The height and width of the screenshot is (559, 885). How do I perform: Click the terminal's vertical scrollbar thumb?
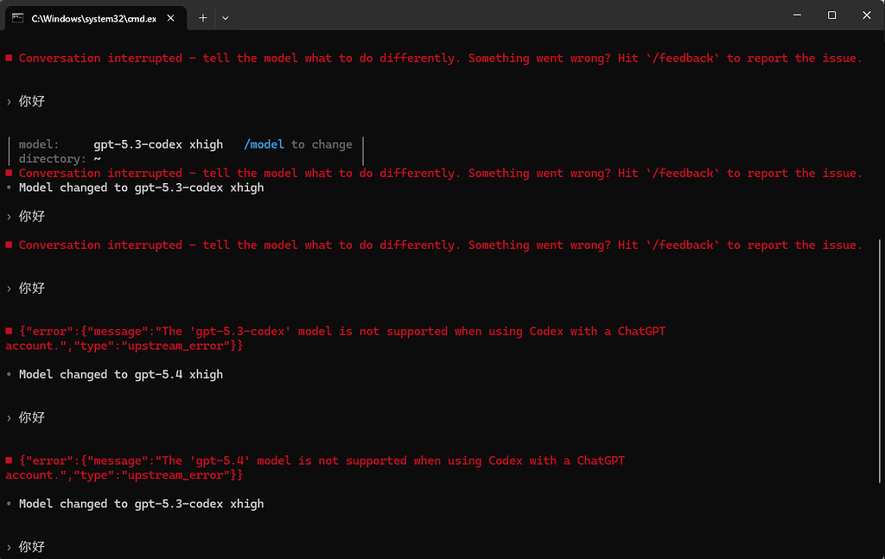pyautogui.click(x=879, y=361)
